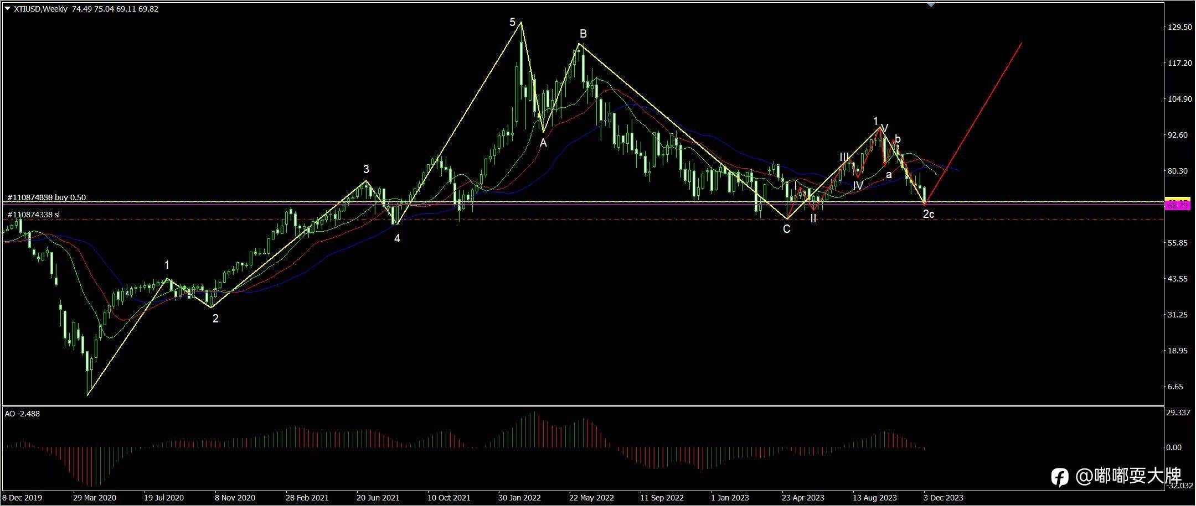Click the 117.20 price scale label

click(1180, 63)
